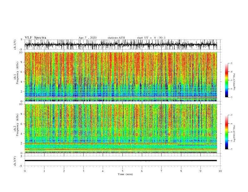Screen dimensions: 248x192
Task: Click the "5" tick on the time axis
Action: (x=122, y=171)
